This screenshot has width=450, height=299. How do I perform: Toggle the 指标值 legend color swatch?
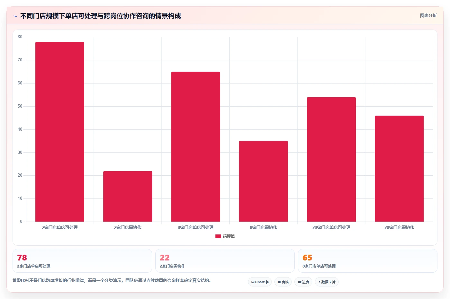[218, 236]
